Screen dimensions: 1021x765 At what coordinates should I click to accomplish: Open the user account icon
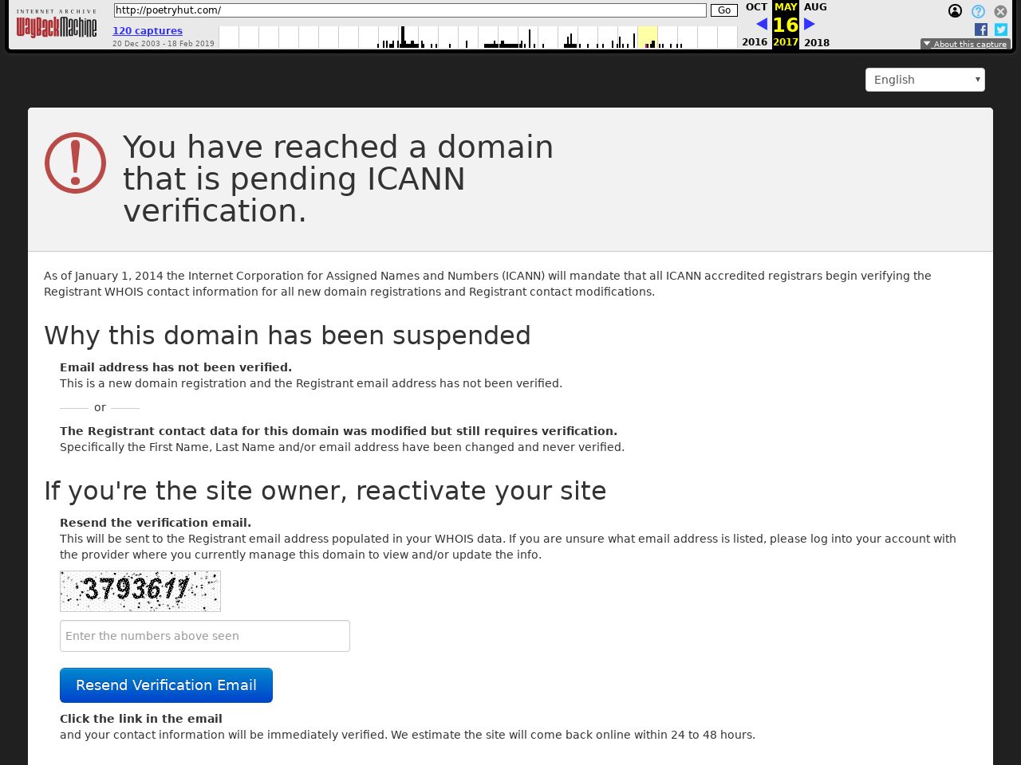click(955, 11)
